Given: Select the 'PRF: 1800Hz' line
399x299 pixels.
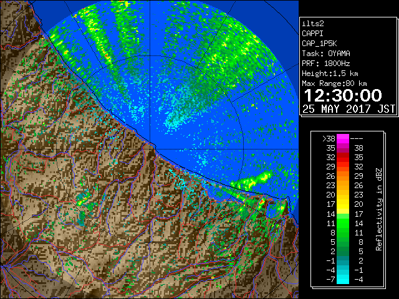Looking at the screenshot, I should [x=326, y=64].
